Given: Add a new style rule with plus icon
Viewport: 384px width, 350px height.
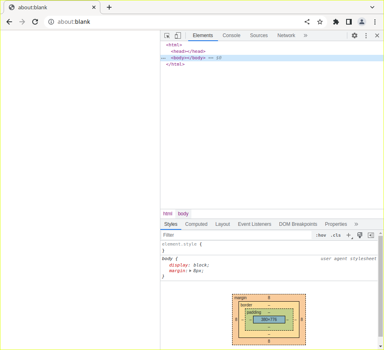Looking at the screenshot, I should coord(349,235).
